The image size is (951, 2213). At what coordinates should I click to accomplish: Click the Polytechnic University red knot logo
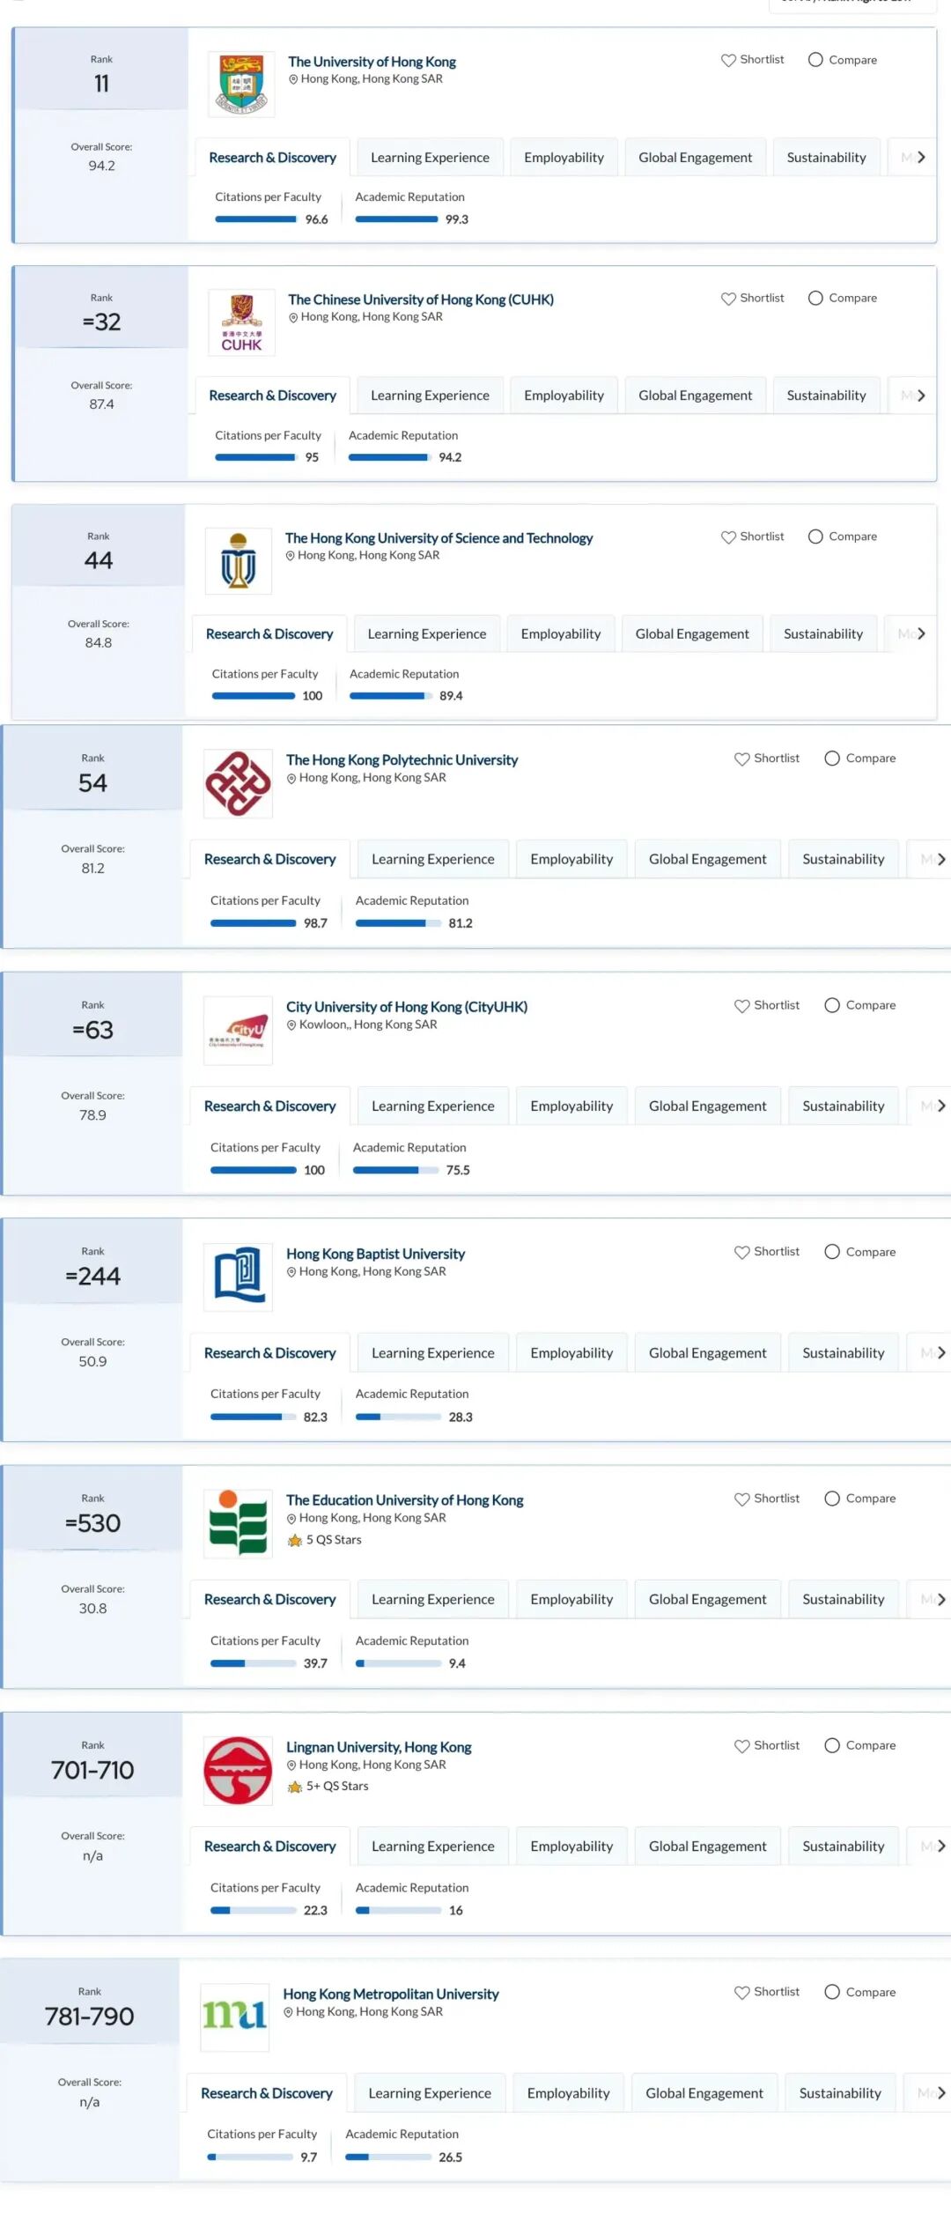click(x=238, y=783)
